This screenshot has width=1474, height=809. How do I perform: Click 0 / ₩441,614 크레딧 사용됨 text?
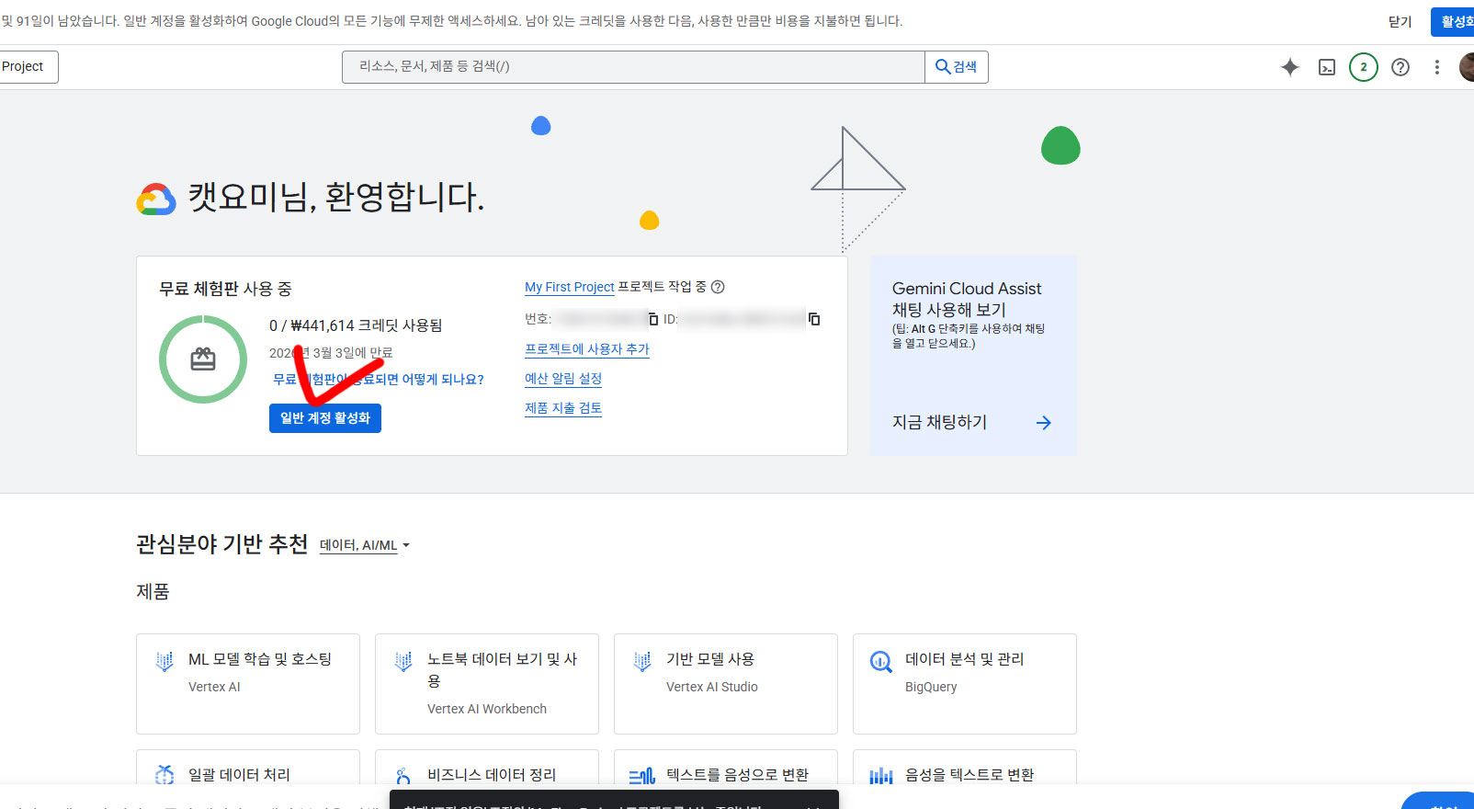point(356,325)
